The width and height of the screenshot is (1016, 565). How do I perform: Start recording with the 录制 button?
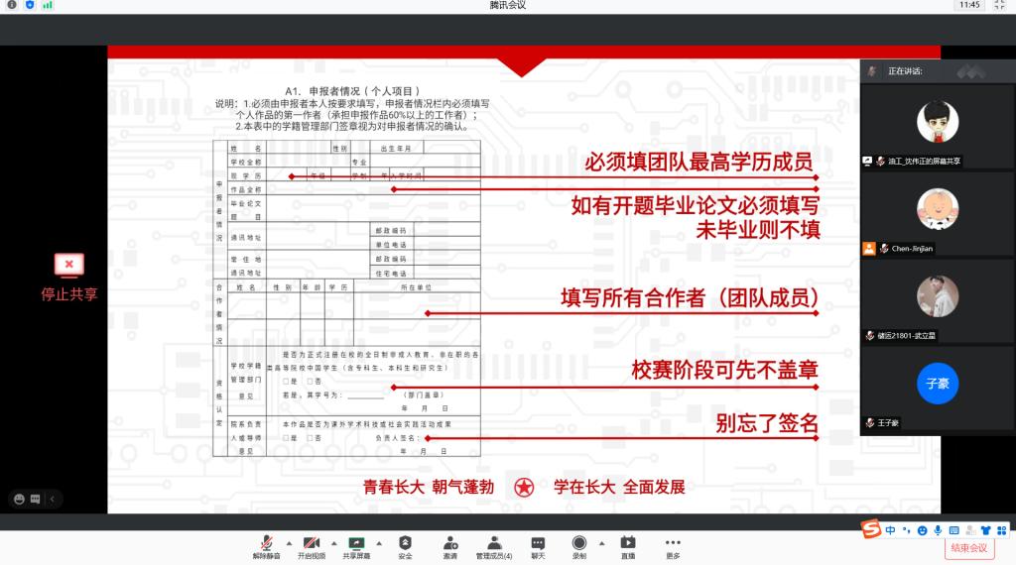(x=578, y=543)
